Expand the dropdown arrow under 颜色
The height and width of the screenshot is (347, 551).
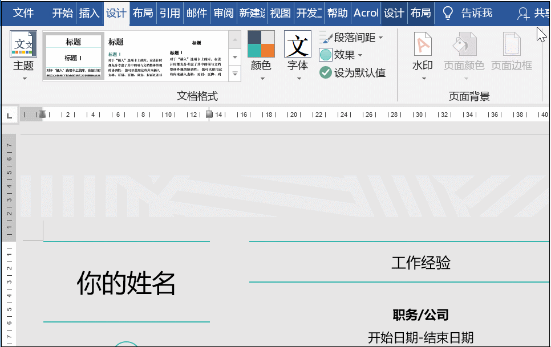coord(262,79)
